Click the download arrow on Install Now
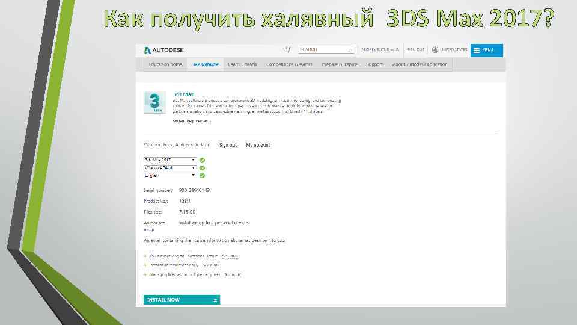 [215, 300]
